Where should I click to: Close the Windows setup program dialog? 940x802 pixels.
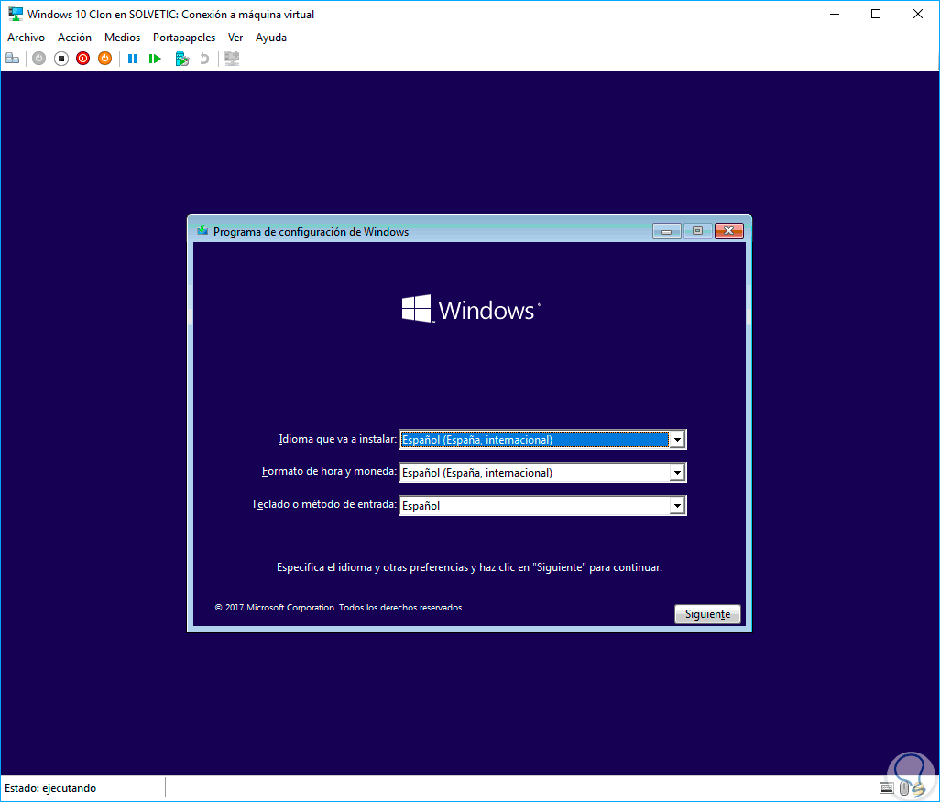[729, 231]
